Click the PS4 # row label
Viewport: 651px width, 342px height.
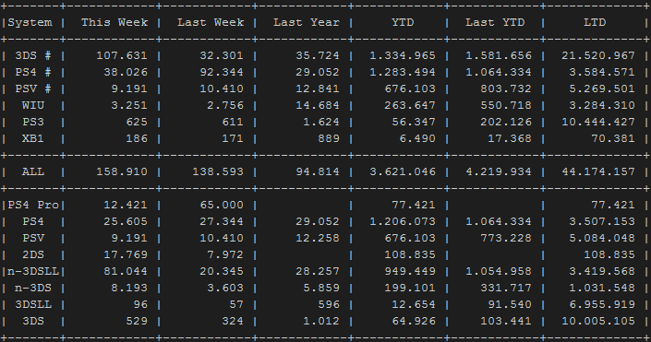(33, 72)
